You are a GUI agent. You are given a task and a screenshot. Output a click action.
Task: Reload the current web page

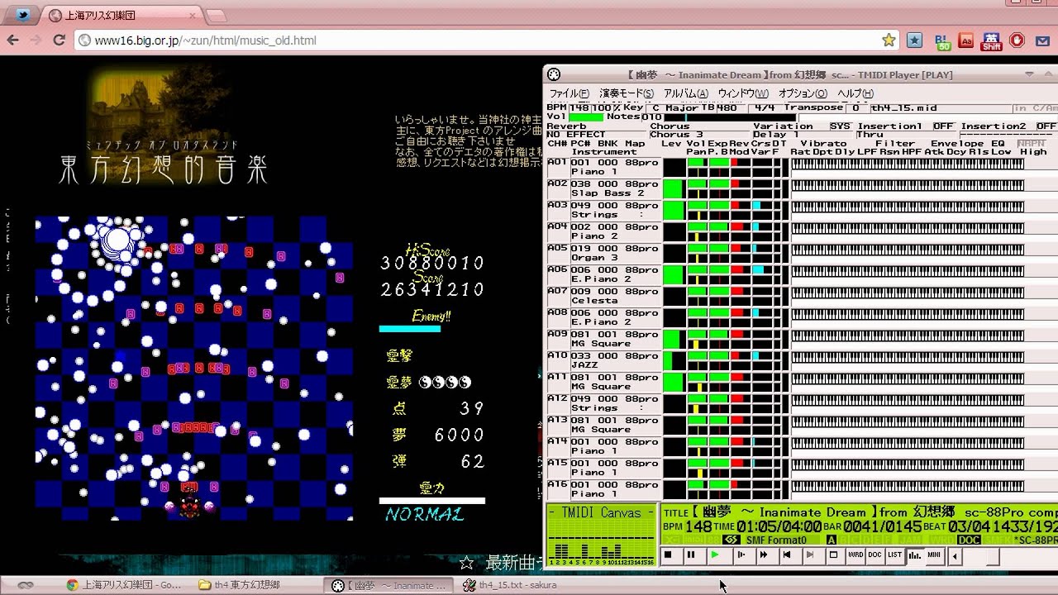pyautogui.click(x=59, y=40)
